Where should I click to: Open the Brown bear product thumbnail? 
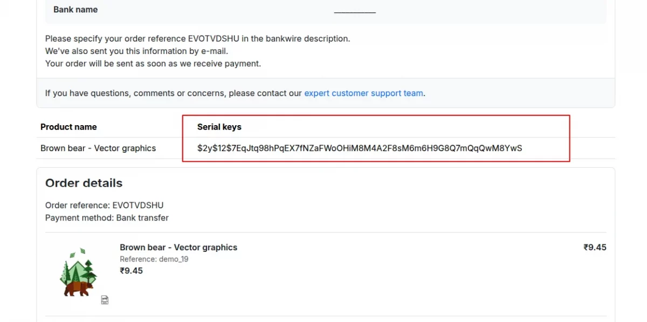point(79,272)
